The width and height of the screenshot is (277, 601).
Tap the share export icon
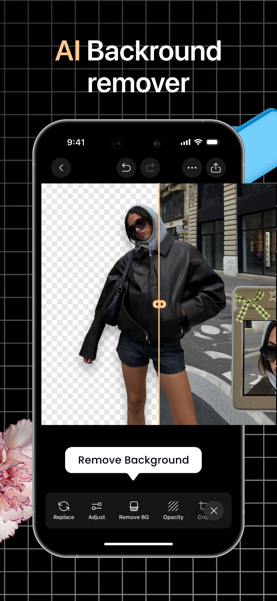tap(216, 168)
